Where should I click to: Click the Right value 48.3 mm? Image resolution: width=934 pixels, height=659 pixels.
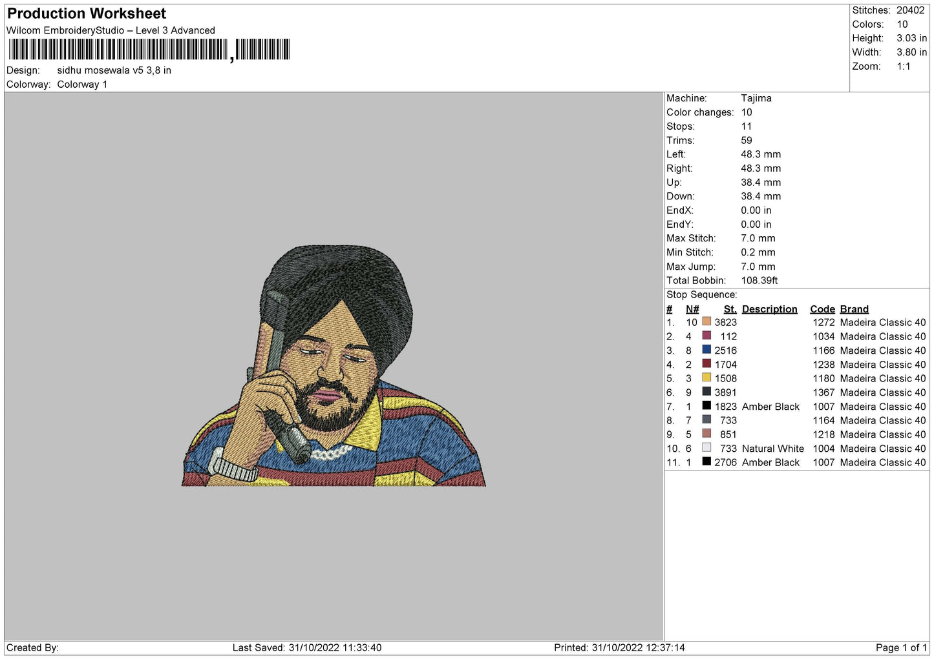[x=761, y=168]
